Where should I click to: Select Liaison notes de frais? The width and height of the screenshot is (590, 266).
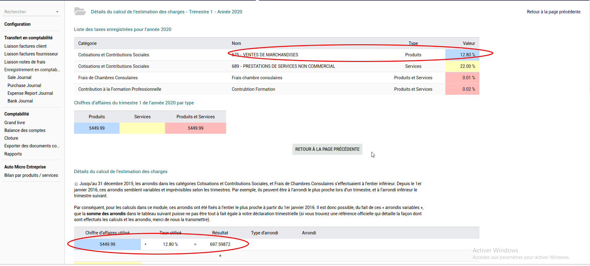tap(25, 62)
